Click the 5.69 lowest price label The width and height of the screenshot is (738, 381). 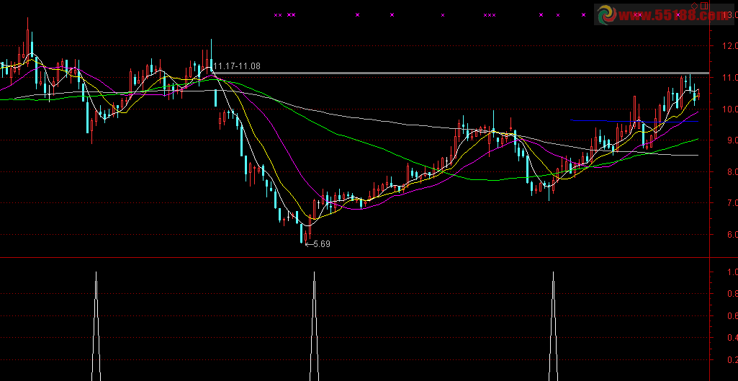tap(322, 244)
